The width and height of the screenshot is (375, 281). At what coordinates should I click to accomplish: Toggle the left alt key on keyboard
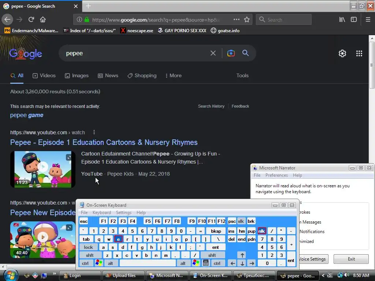pyautogui.click(x=110, y=263)
